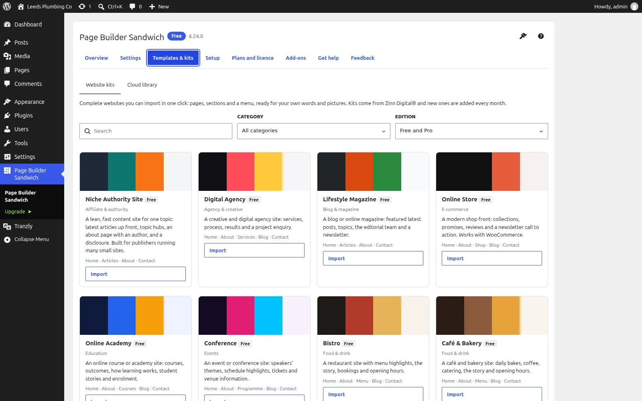Open the Ctrl+K search icon
This screenshot has height=401, width=642.
tap(102, 6)
